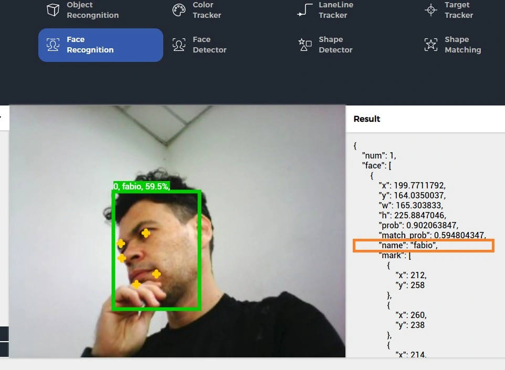Select the Shape Detector icon

coord(304,45)
